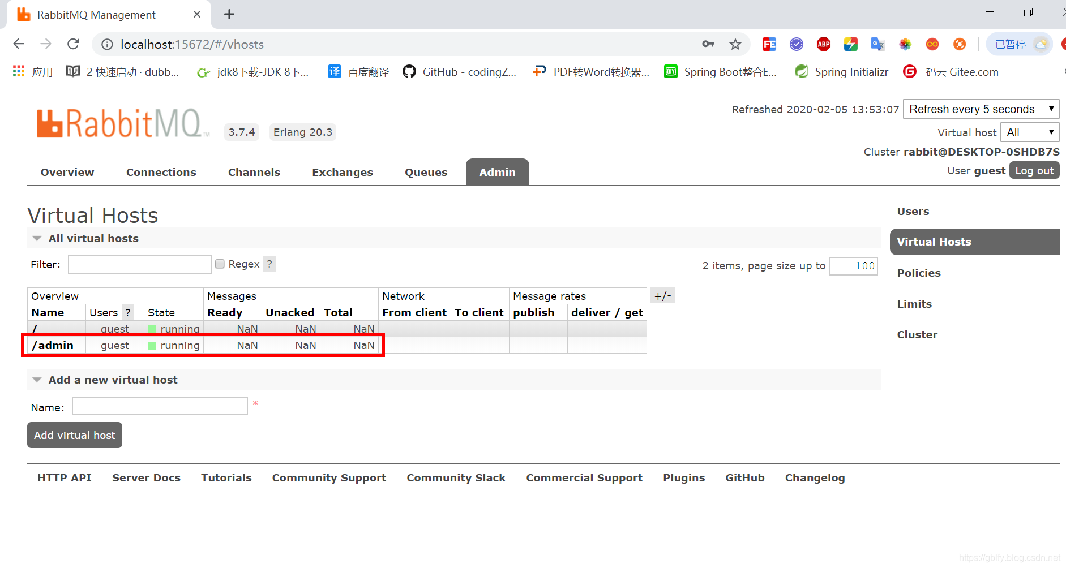Open the Tutorials footer link
Image resolution: width=1066 pixels, height=568 pixels.
coord(226,477)
